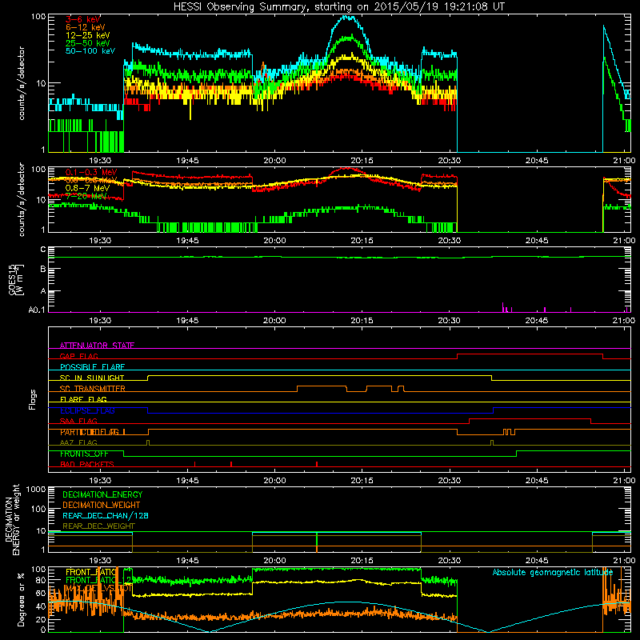640x640 pixels.
Task: Select the SC_IN_SUNLIGHT flag label
Action: tap(92, 378)
